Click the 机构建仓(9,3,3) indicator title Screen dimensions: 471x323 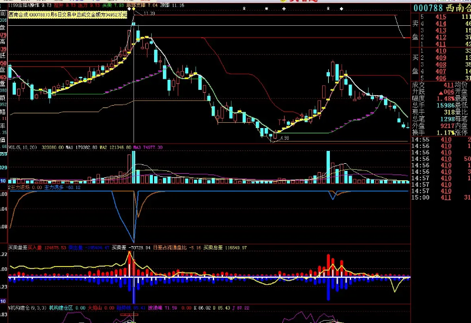(x=27, y=308)
